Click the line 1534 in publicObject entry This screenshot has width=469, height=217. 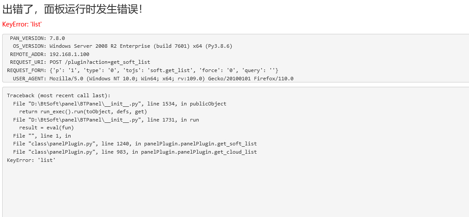tap(120, 104)
